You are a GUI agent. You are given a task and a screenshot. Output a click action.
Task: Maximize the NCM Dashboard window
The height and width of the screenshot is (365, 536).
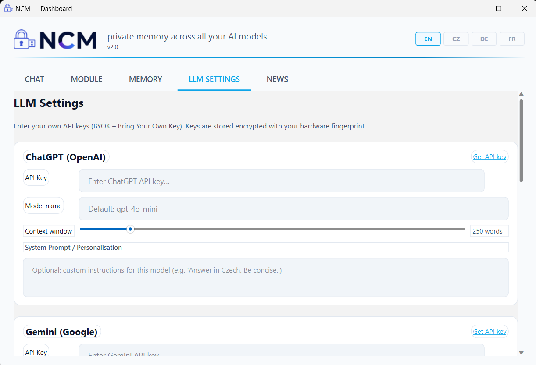click(x=499, y=8)
